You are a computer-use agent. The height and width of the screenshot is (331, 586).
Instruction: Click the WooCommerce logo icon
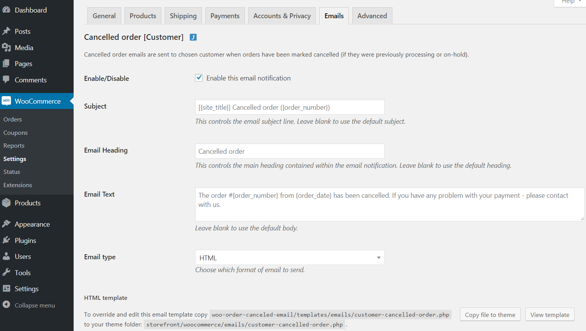pos(6,101)
